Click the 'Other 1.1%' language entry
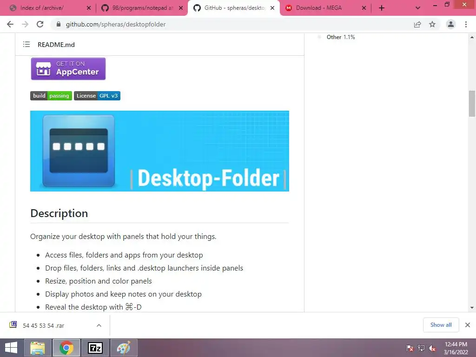Image resolution: width=476 pixels, height=357 pixels. pos(341,37)
